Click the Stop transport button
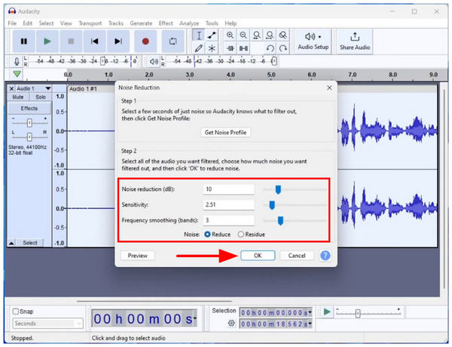 [71, 41]
